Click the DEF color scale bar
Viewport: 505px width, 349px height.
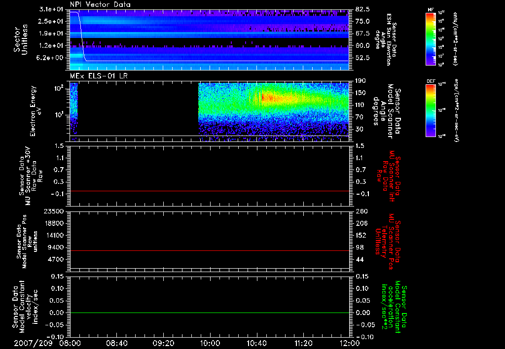pos(431,110)
